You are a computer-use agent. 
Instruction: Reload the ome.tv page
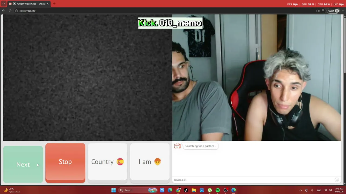pos(10,11)
